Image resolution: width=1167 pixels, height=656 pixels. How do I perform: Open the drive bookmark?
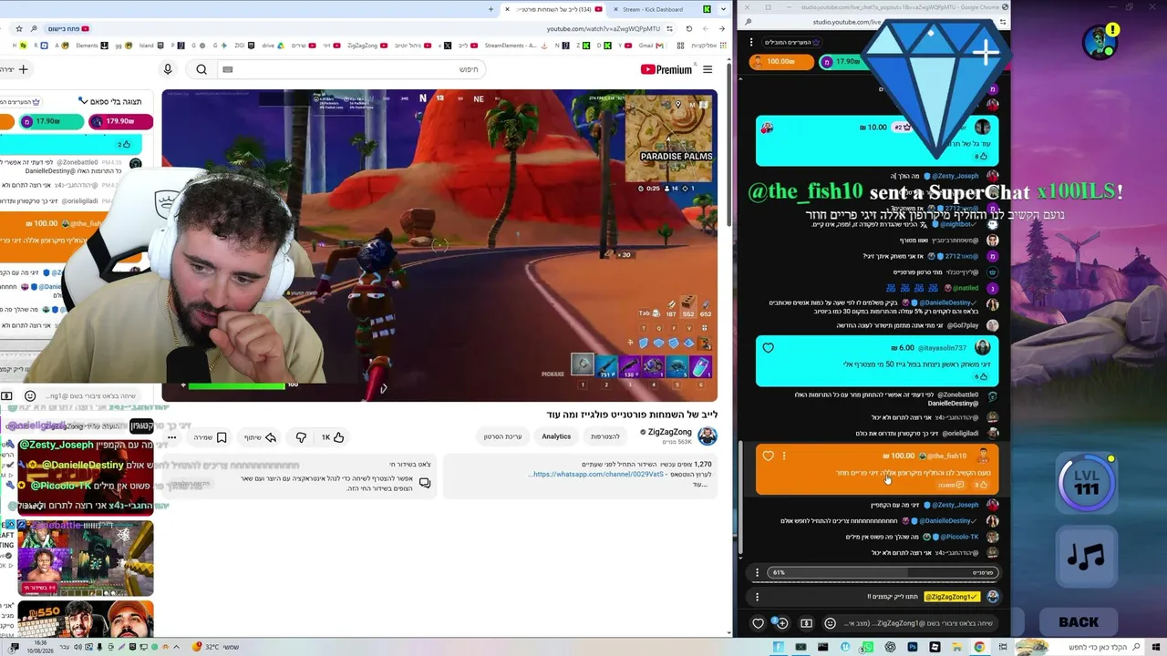click(x=273, y=45)
